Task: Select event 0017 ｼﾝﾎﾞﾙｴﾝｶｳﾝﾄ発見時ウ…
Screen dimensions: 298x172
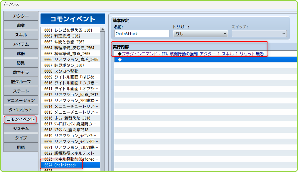Action: (x=70, y=124)
